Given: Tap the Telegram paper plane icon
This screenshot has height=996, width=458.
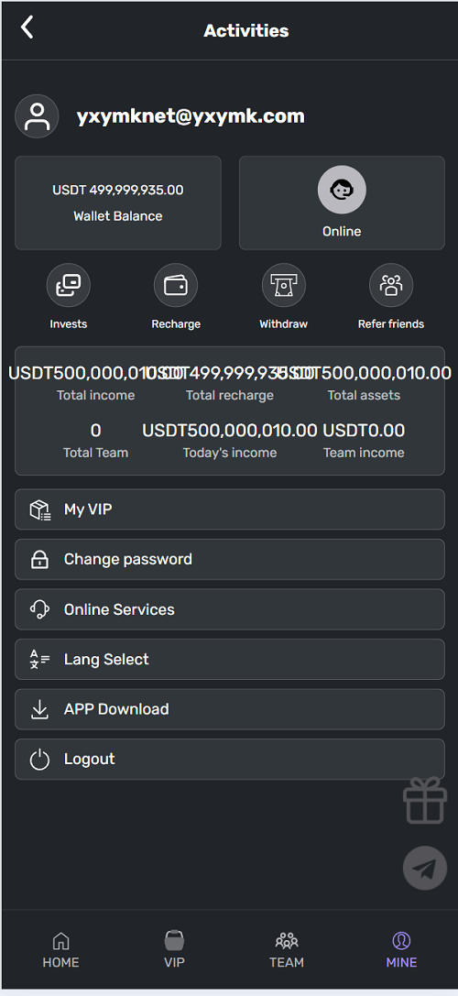Looking at the screenshot, I should coord(425,868).
